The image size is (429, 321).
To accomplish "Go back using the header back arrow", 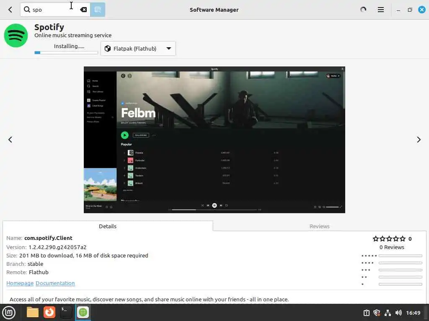I will 10,10.
